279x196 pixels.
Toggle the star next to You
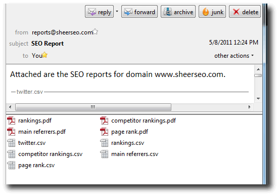[44, 55]
